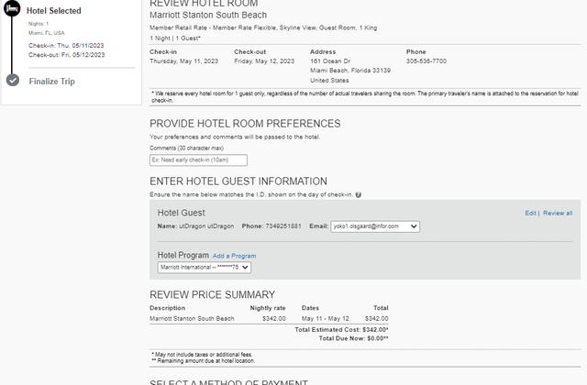This screenshot has width=587, height=385.
Task: Click the Thursday, May 11, 2023 check-in date
Action: (x=183, y=61)
